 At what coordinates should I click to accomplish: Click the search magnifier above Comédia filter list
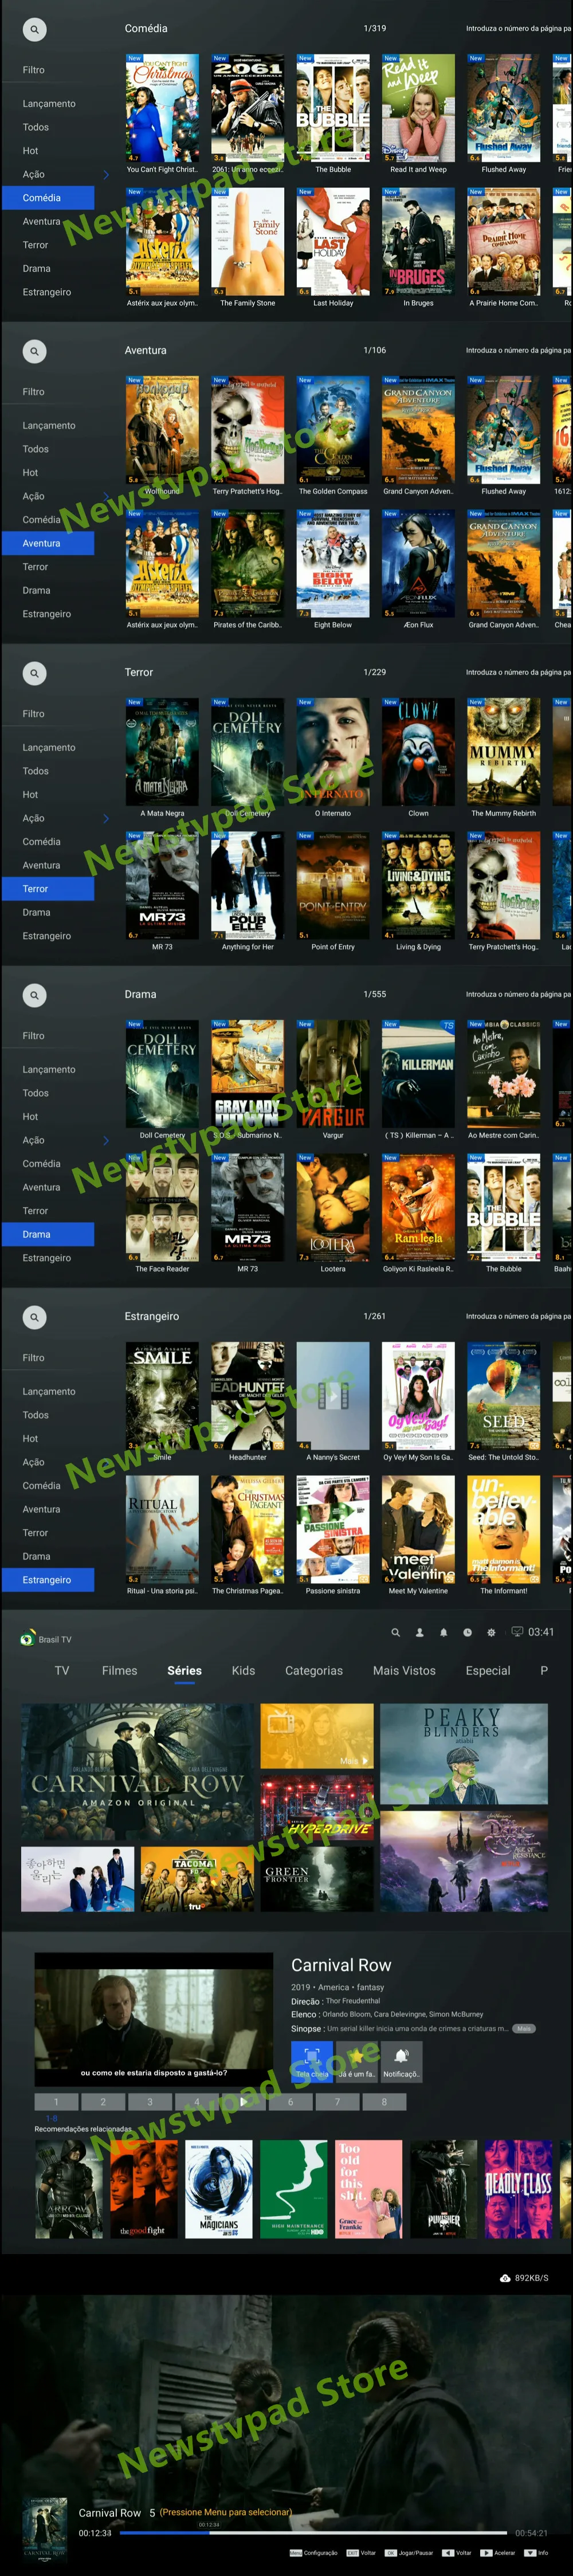[x=34, y=30]
